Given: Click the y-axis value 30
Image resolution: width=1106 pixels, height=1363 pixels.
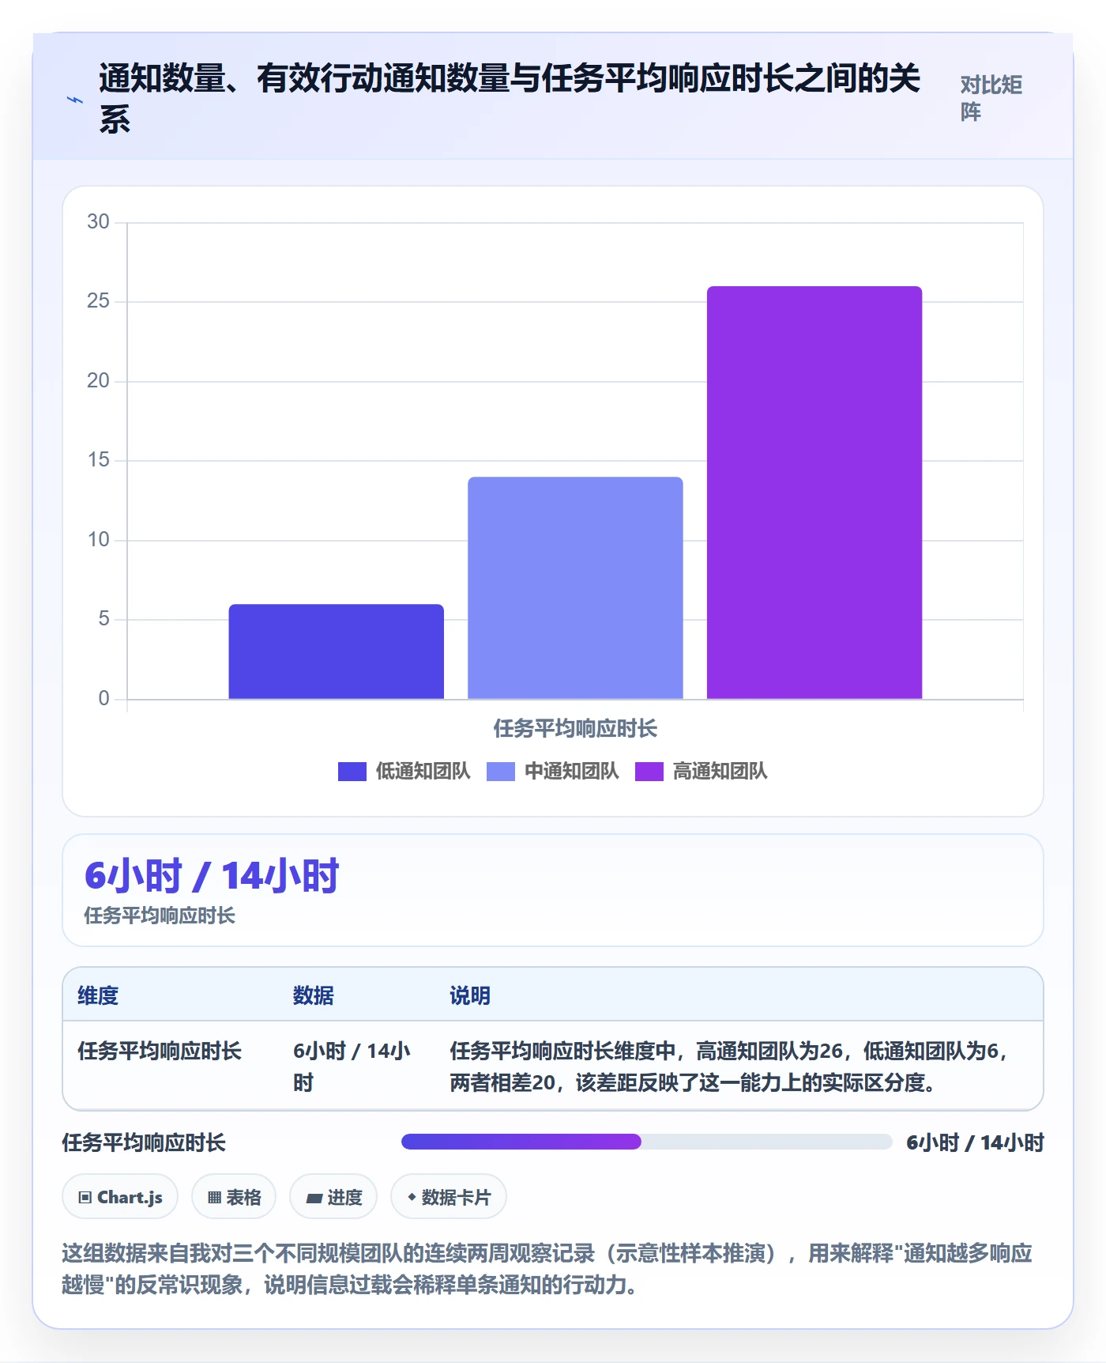Looking at the screenshot, I should click(98, 221).
